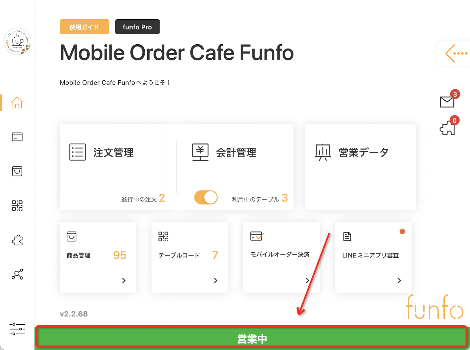470x350 pixels.
Task: Expand the テーブルコード card chevron
Action: (216, 280)
